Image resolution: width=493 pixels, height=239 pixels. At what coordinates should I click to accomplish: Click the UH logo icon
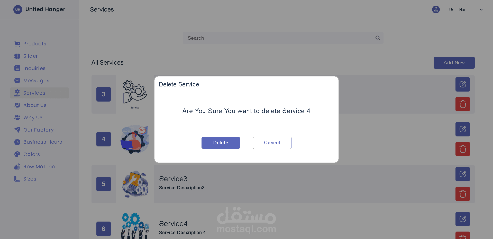[x=18, y=9]
